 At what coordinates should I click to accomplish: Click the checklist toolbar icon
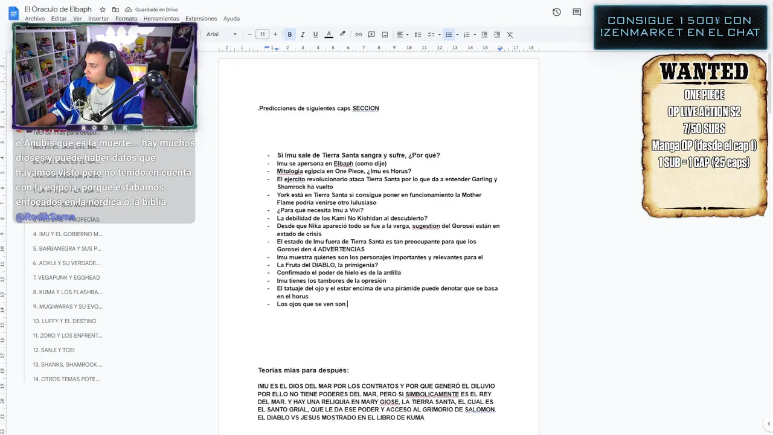431,34
